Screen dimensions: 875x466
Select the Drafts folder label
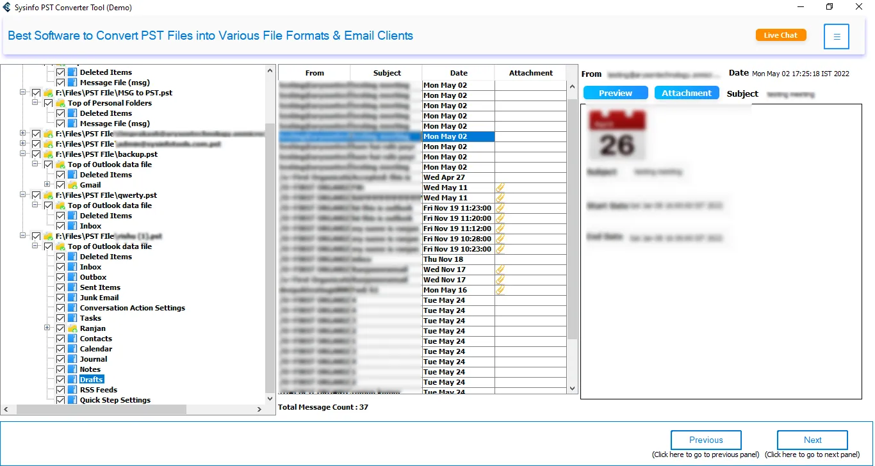pos(92,380)
